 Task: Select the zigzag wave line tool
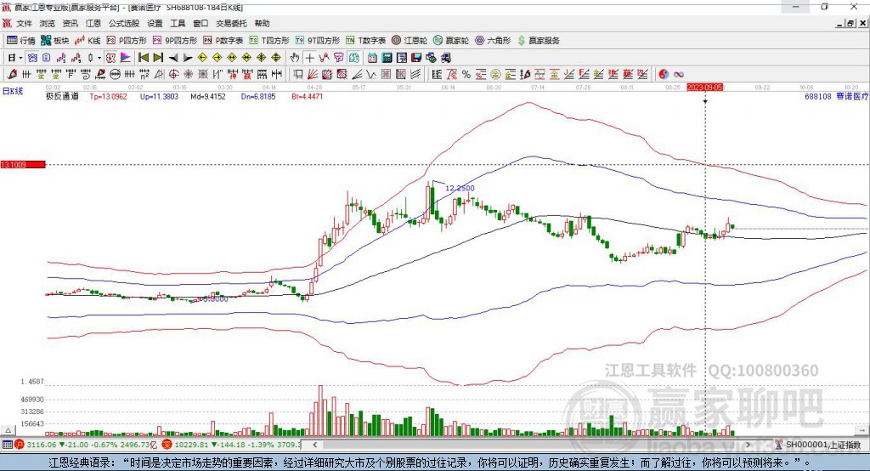pyautogui.click(x=370, y=74)
